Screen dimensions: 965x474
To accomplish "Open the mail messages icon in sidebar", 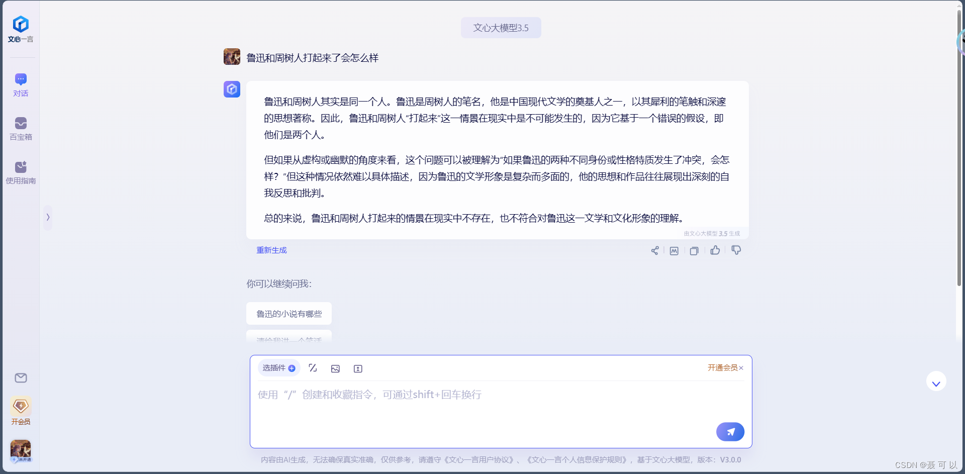I will [x=21, y=378].
